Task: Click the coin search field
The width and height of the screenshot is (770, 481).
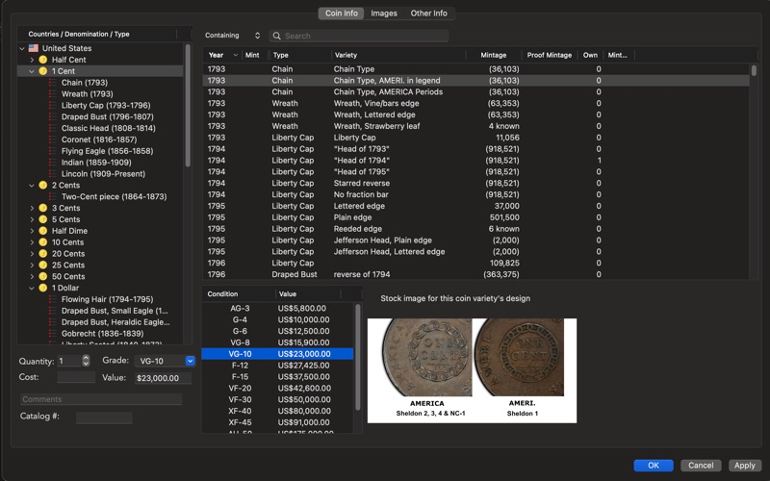Action: pyautogui.click(x=358, y=36)
